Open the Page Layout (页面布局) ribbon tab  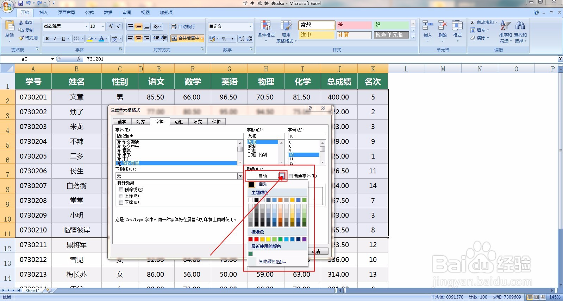click(67, 12)
